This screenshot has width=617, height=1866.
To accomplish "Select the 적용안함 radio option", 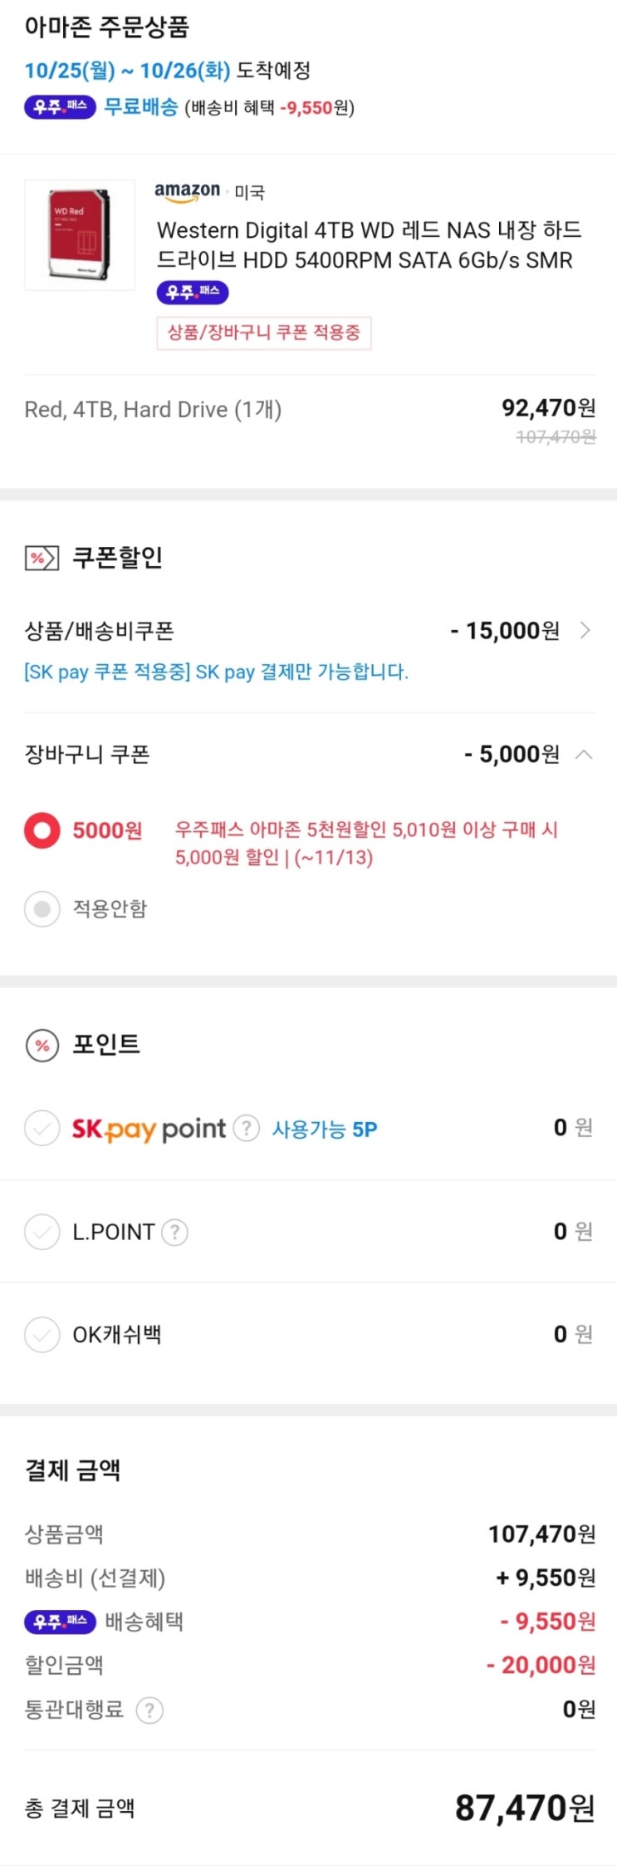I will (42, 908).
